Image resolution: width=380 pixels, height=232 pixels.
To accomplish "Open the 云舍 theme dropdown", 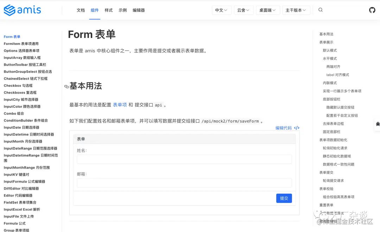I will (243, 10).
